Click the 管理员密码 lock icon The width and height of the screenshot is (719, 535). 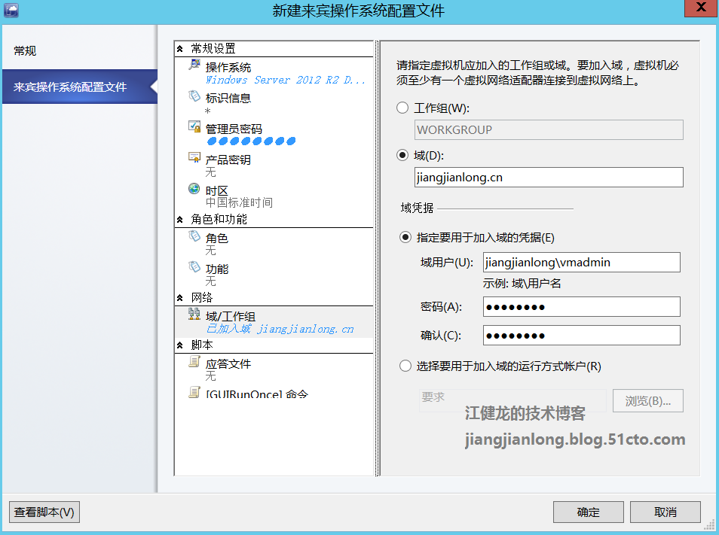[194, 126]
